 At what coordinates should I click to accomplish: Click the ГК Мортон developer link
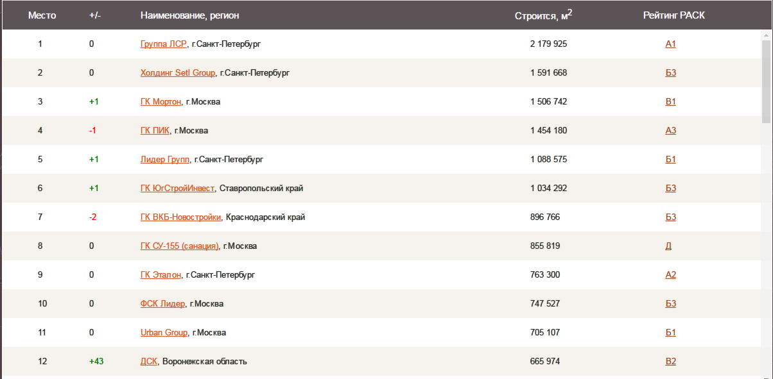pyautogui.click(x=161, y=102)
